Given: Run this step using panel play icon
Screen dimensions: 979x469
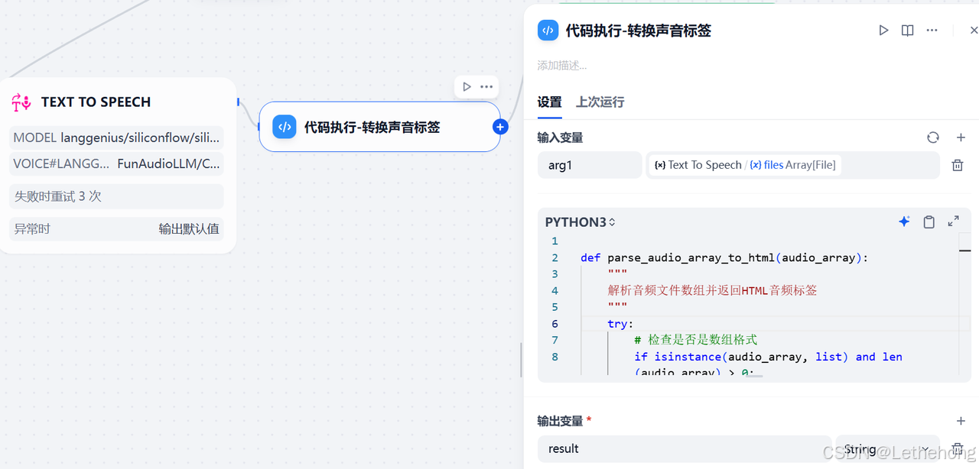Looking at the screenshot, I should (883, 31).
